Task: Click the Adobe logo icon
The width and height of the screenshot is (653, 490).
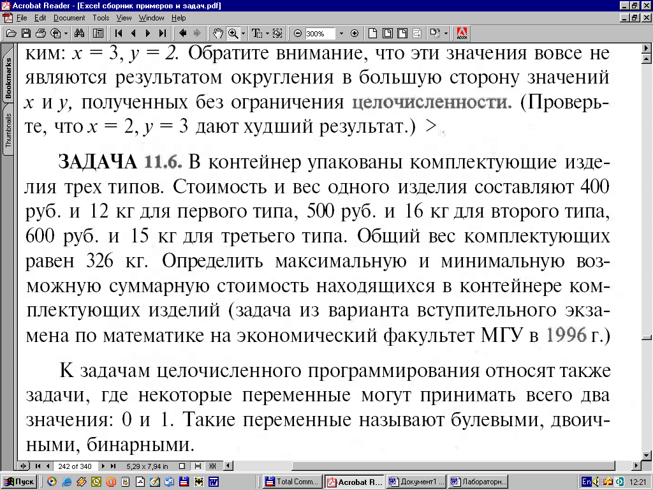Action: [462, 33]
